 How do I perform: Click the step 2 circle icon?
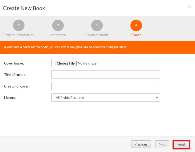pos(58,25)
